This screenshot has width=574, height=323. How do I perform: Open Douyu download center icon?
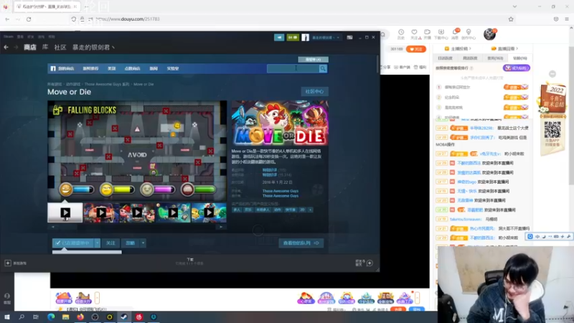point(441,32)
